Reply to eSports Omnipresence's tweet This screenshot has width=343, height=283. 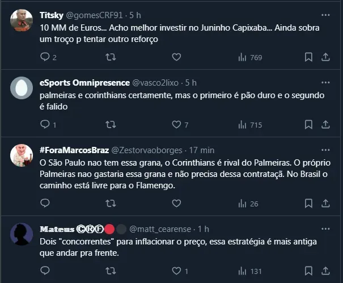(45, 125)
